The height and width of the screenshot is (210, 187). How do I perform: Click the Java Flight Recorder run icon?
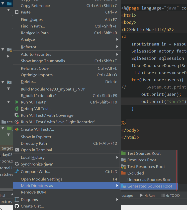[17, 122]
